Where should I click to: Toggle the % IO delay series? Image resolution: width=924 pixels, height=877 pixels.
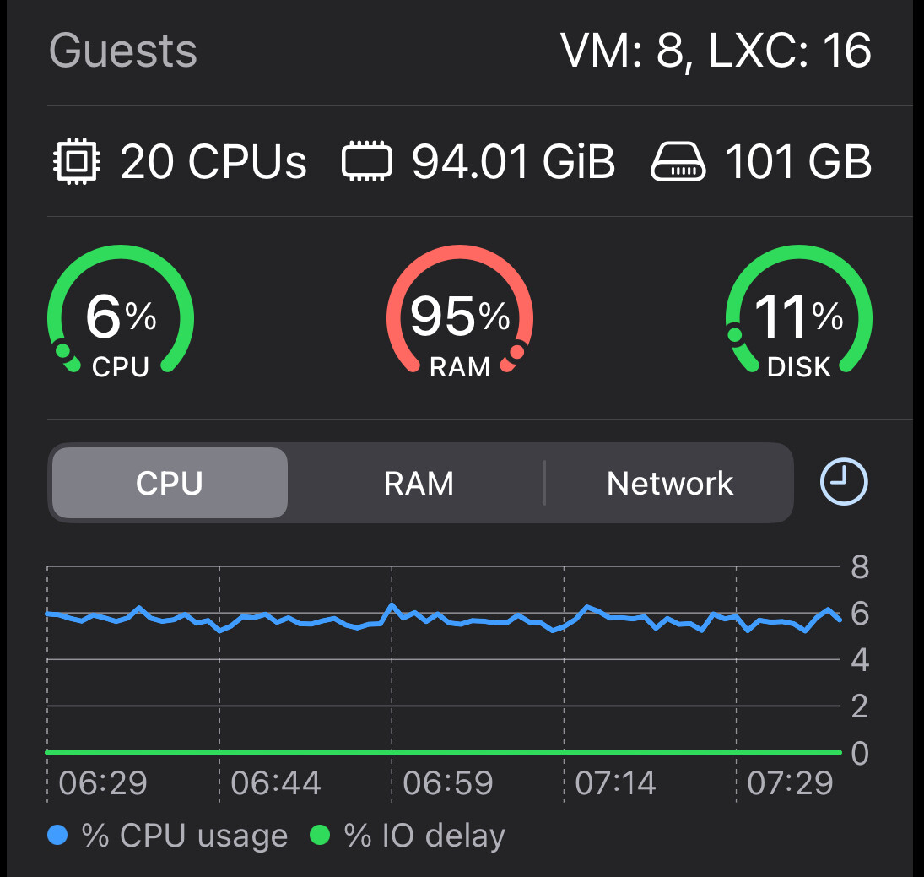pyautogui.click(x=424, y=836)
